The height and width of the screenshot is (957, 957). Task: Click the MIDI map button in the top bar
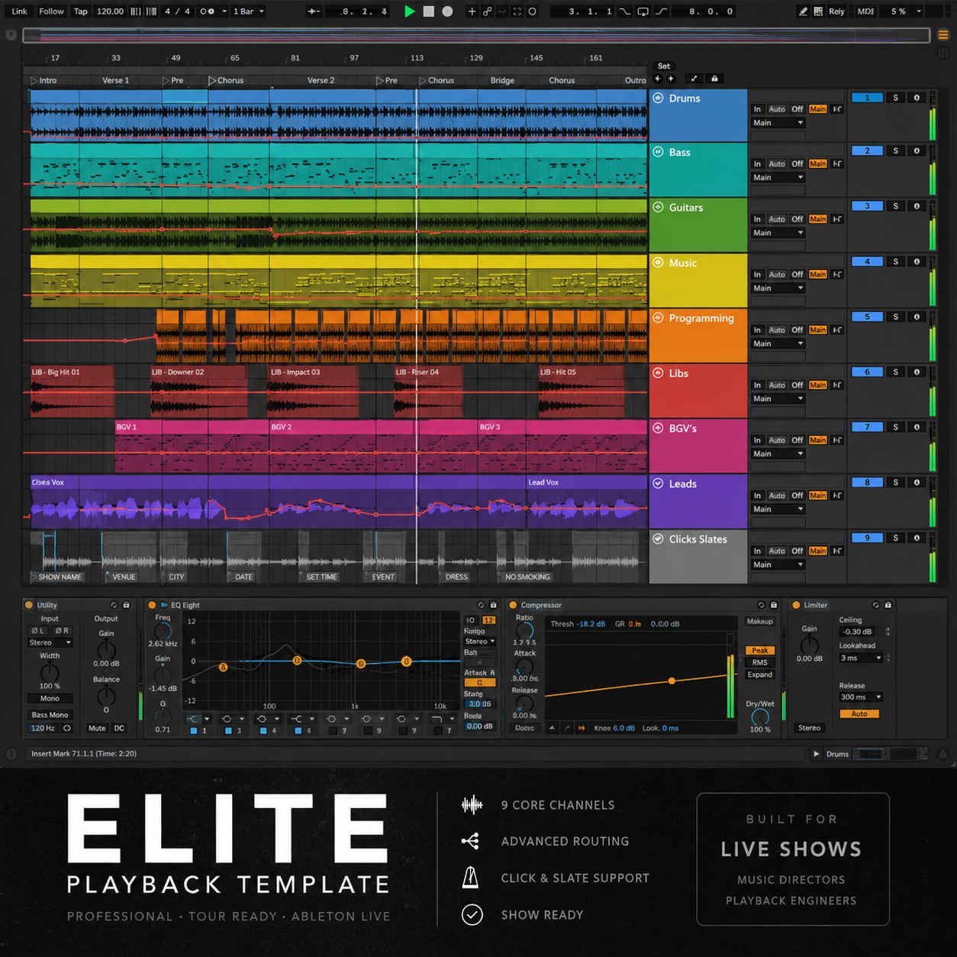[x=865, y=11]
